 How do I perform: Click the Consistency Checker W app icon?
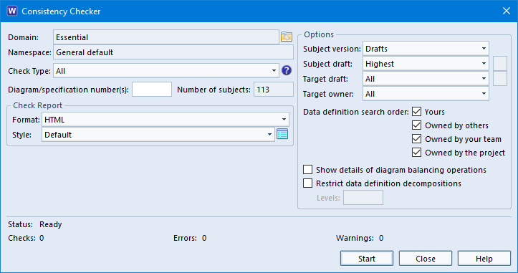point(12,11)
